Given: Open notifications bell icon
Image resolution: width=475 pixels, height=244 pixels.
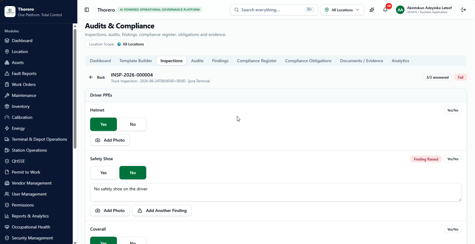Looking at the screenshot, I should click(385, 10).
